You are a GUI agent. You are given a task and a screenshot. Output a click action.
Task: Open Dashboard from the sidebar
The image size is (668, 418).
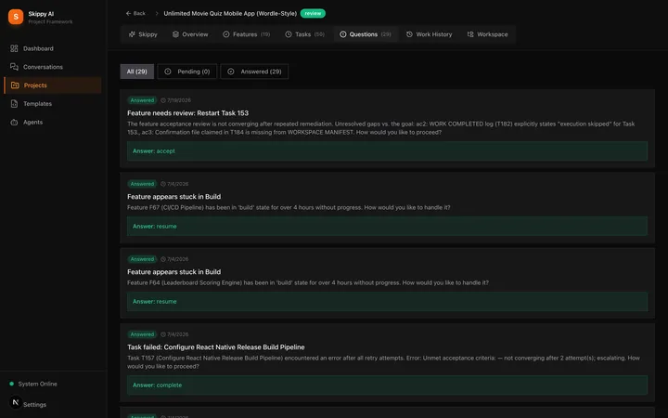[x=53, y=48]
